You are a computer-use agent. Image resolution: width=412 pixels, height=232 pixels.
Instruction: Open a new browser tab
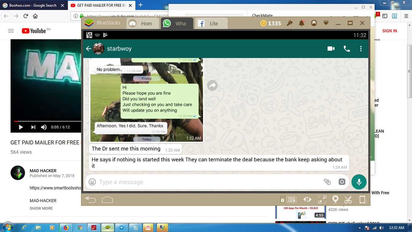tap(140, 5)
